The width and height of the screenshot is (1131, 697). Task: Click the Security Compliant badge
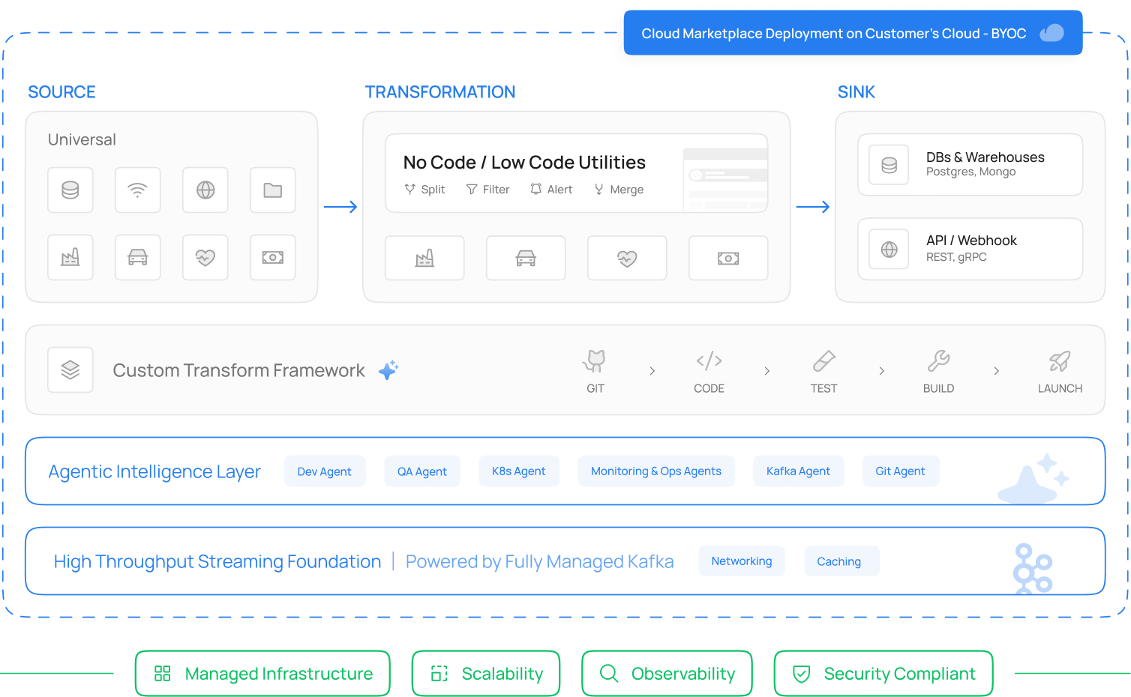(x=883, y=674)
